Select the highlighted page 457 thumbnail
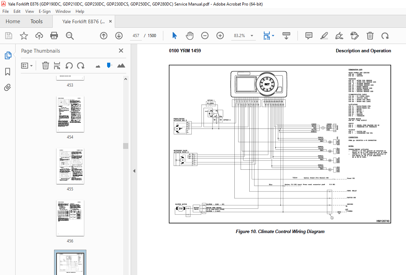This screenshot has height=275, width=406. click(x=70, y=263)
